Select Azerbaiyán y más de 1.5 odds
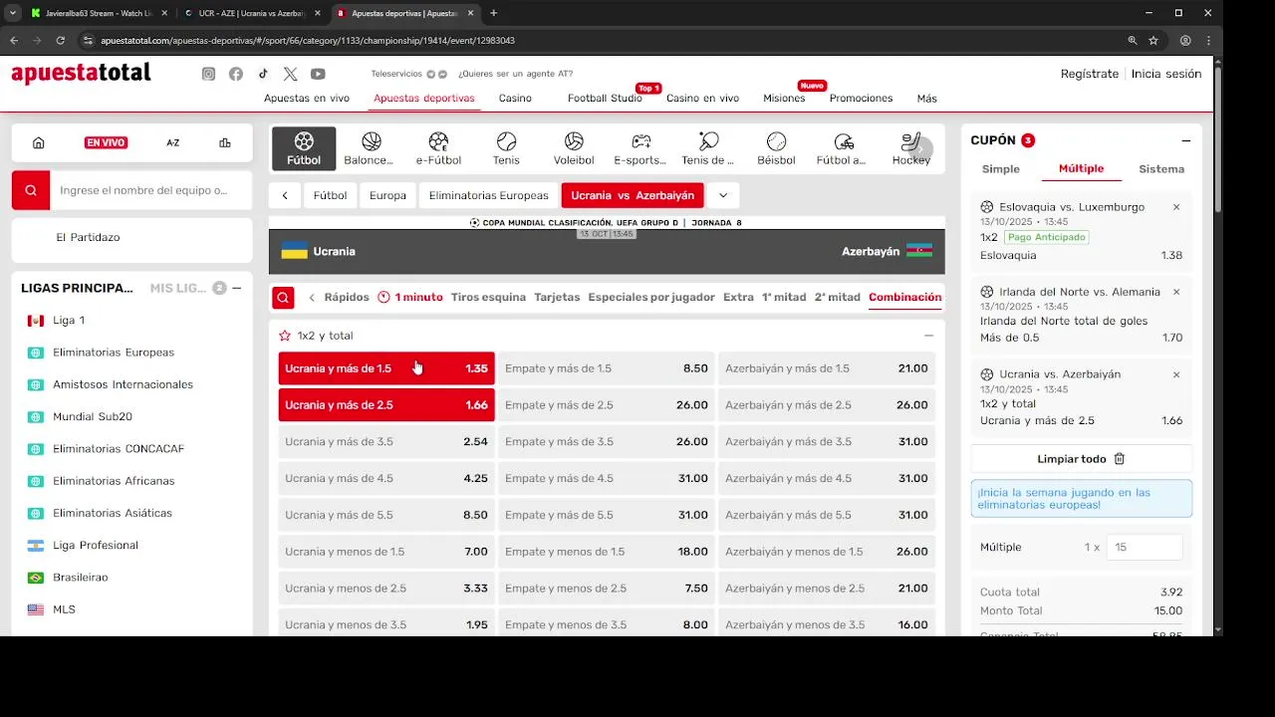This screenshot has height=717, width=1275. [x=827, y=368]
